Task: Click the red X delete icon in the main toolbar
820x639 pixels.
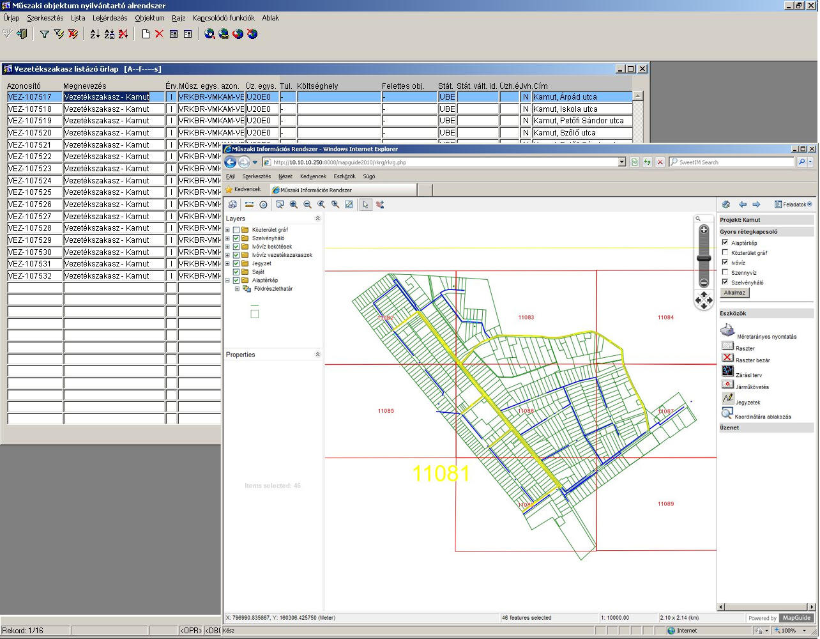Action: 160,34
